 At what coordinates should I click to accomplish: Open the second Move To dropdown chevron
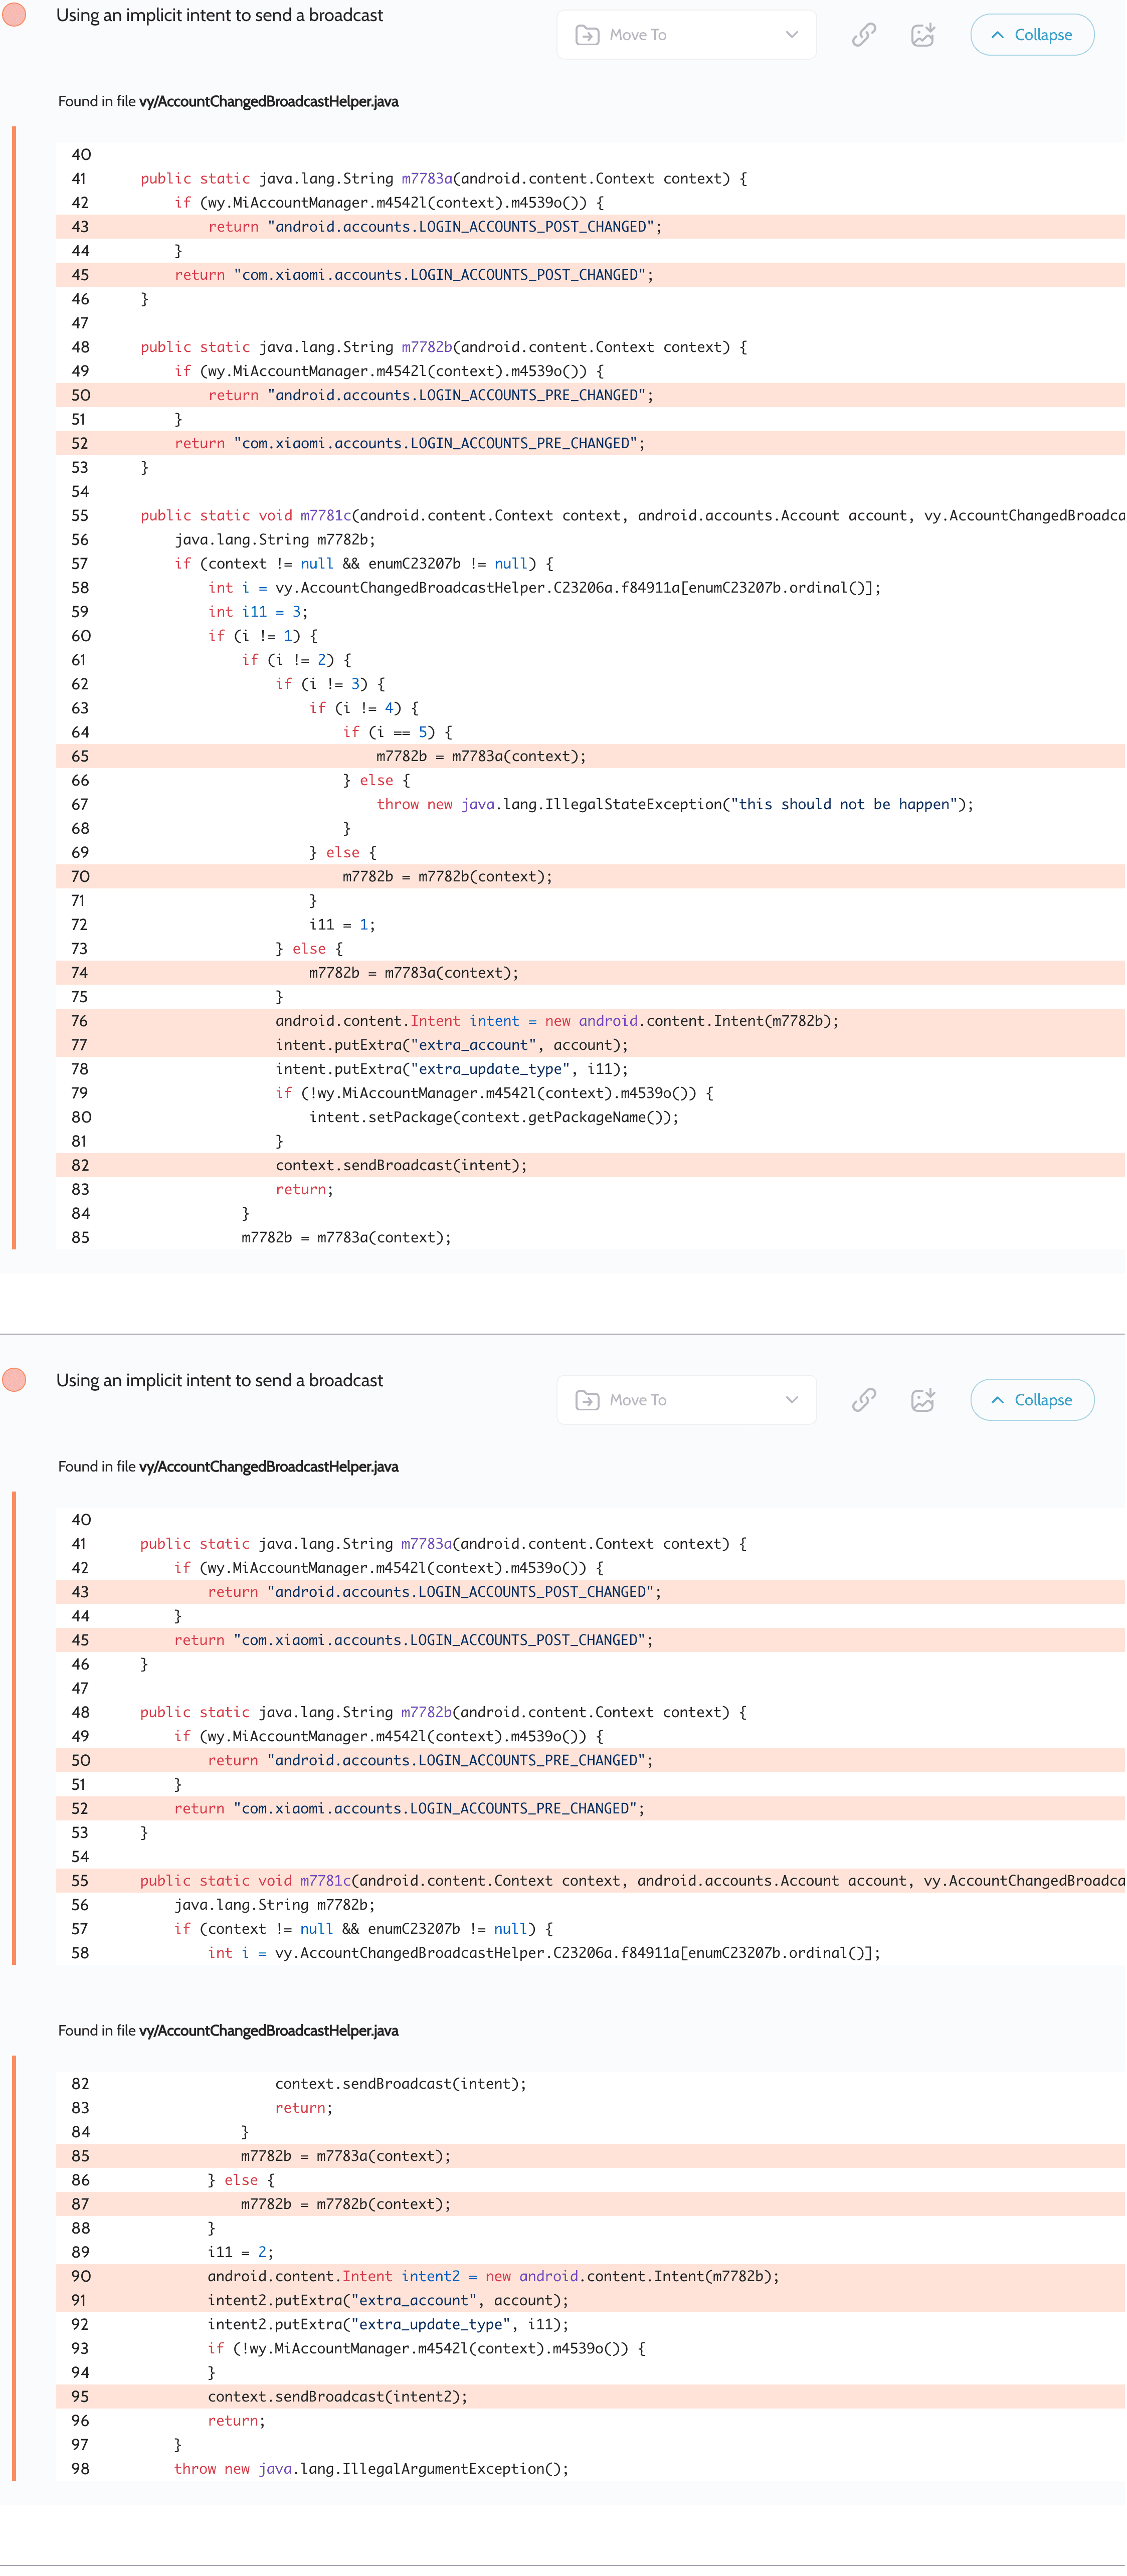click(x=791, y=1400)
